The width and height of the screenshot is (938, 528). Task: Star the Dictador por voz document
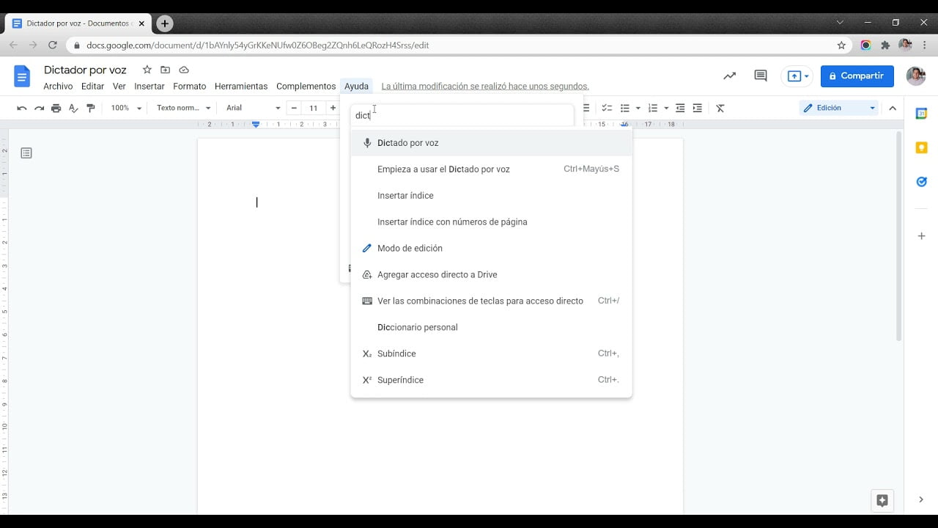[147, 70]
